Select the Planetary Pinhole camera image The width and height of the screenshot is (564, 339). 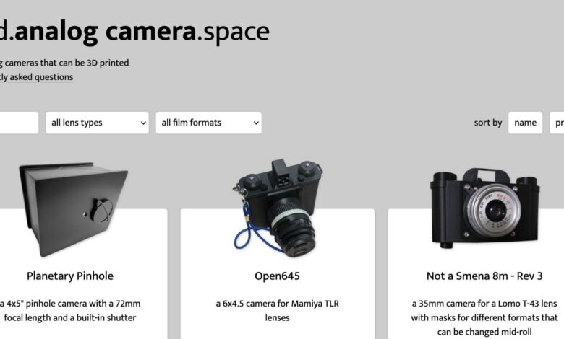pos(74,209)
